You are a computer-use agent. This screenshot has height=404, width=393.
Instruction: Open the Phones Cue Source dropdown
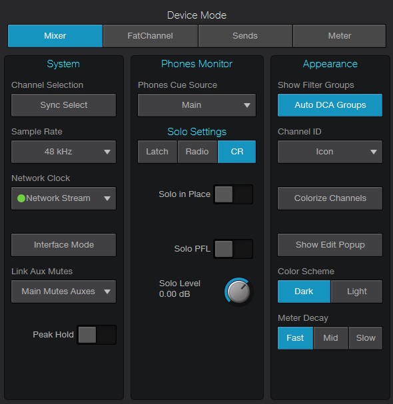click(x=196, y=105)
